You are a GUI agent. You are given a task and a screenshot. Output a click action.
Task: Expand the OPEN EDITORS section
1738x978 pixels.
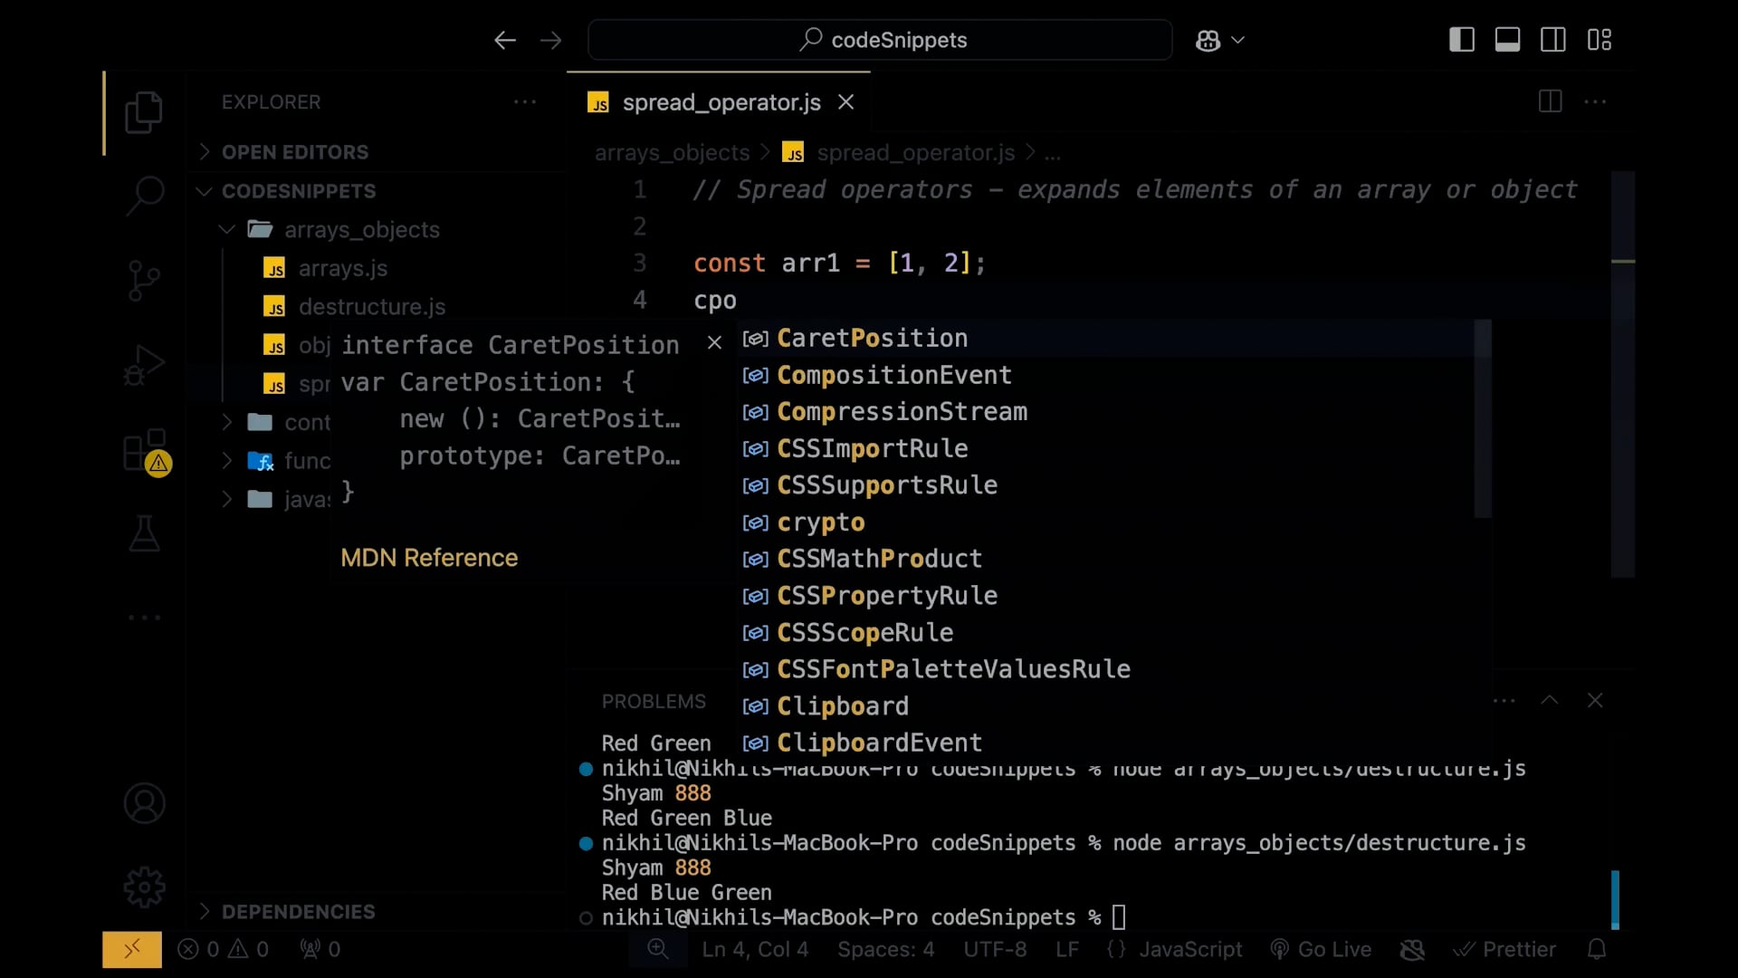point(295,151)
